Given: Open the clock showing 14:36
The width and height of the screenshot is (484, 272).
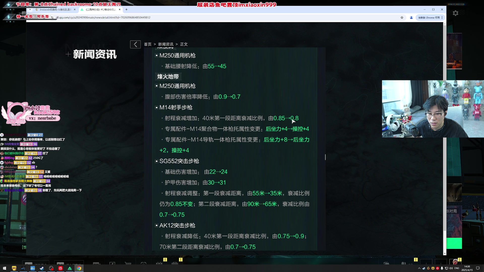Looking at the screenshot, I should coord(467,268).
